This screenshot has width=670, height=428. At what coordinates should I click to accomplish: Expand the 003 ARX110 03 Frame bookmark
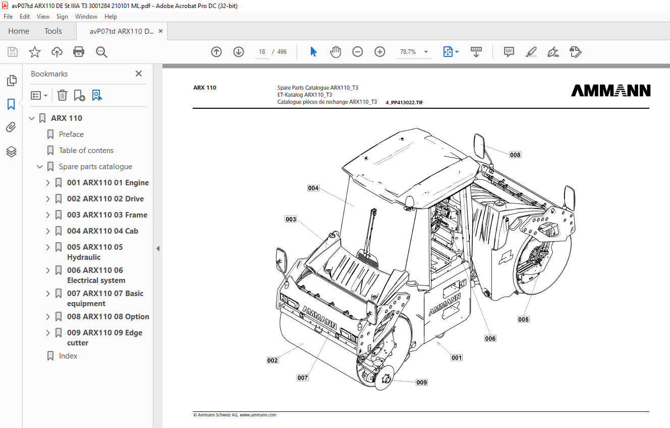[48, 215]
